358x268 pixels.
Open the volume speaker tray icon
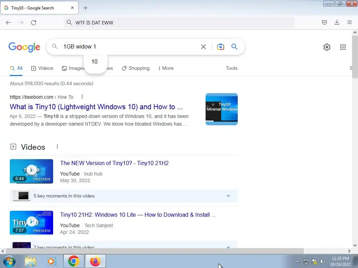pos(322,261)
